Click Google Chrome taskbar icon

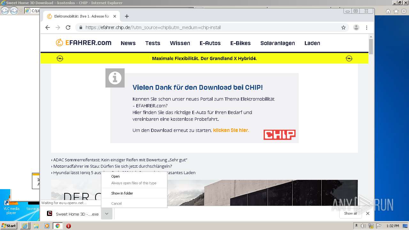point(58,226)
